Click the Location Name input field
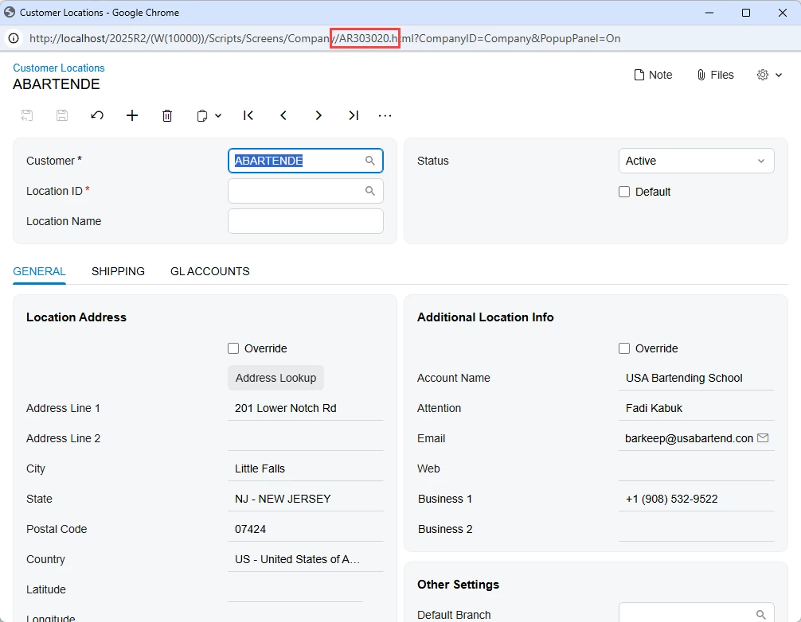This screenshot has height=622, width=801. click(x=306, y=221)
